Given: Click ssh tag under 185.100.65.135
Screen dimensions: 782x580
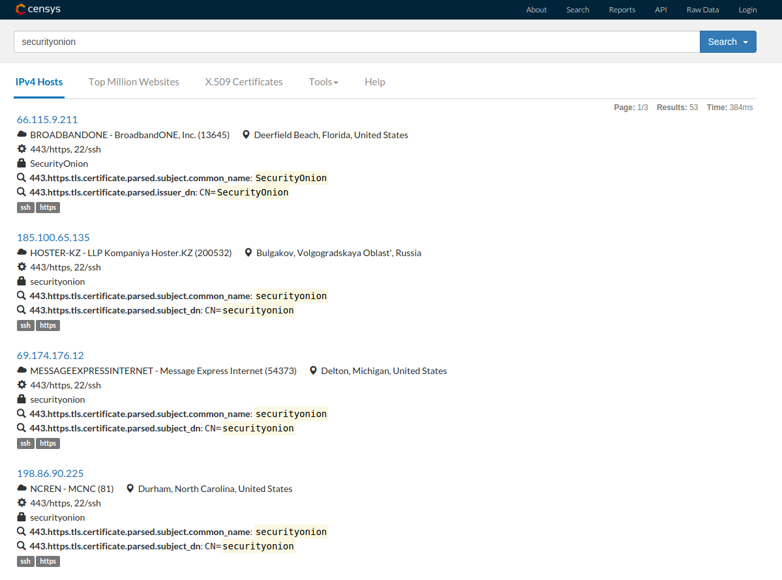Looking at the screenshot, I should pyautogui.click(x=25, y=325).
